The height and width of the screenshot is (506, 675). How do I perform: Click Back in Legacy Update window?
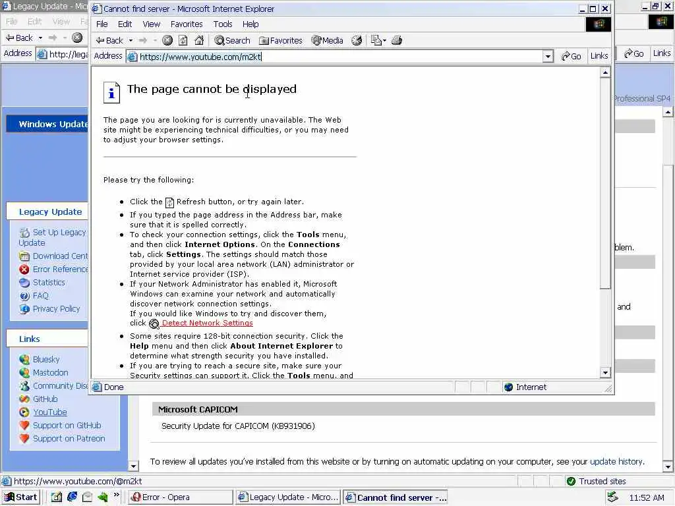[x=19, y=38]
